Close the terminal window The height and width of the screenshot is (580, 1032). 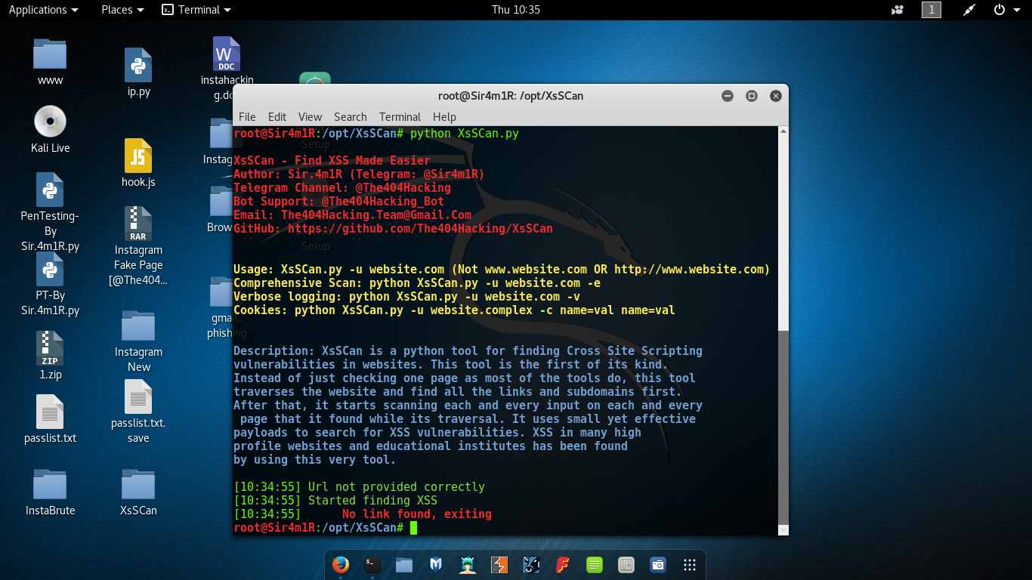[x=776, y=96]
